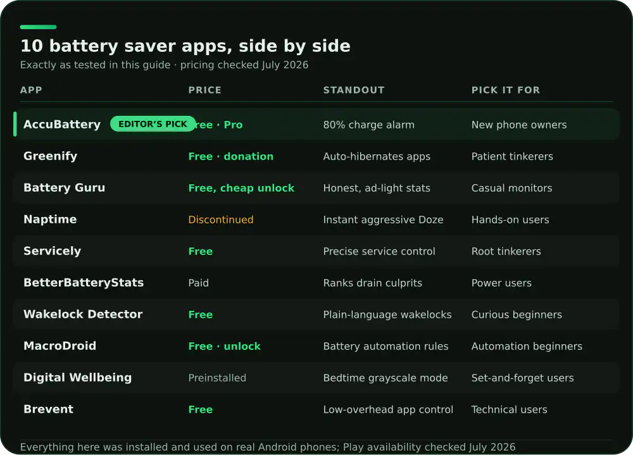Click the 'Curious beginners' cell
This screenshot has height=455, width=633.
tap(517, 315)
